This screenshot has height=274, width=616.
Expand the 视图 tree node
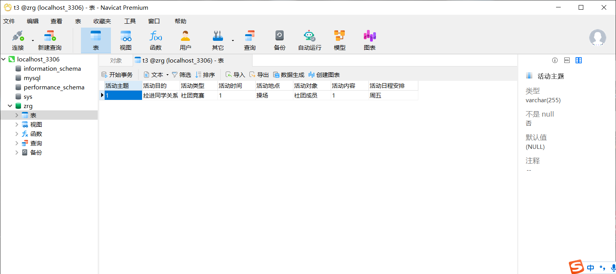[17, 124]
